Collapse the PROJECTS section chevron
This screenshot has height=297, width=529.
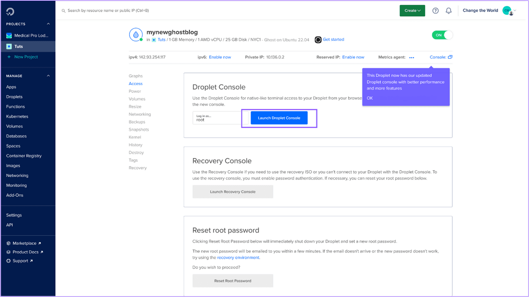48,24
